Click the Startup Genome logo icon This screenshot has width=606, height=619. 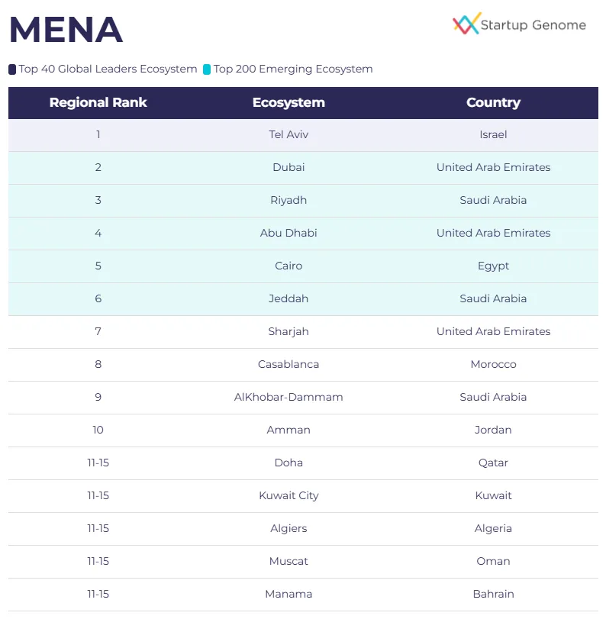(466, 24)
